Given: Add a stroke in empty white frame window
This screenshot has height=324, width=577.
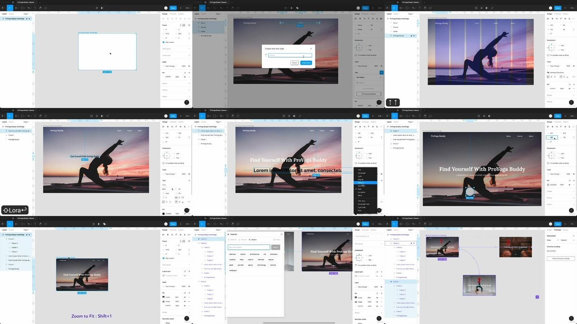Looking at the screenshot, I should (189, 83).
